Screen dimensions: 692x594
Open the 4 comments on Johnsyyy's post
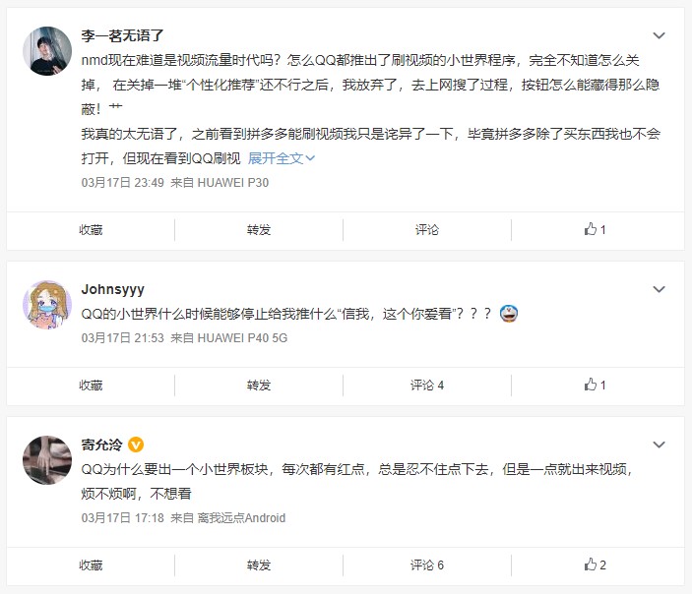[x=427, y=386]
